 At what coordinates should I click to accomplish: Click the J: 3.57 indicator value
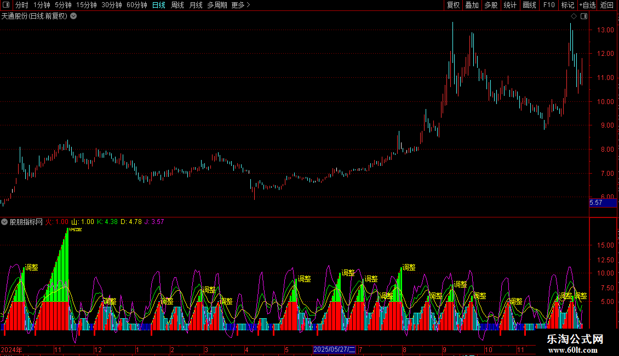pos(154,222)
